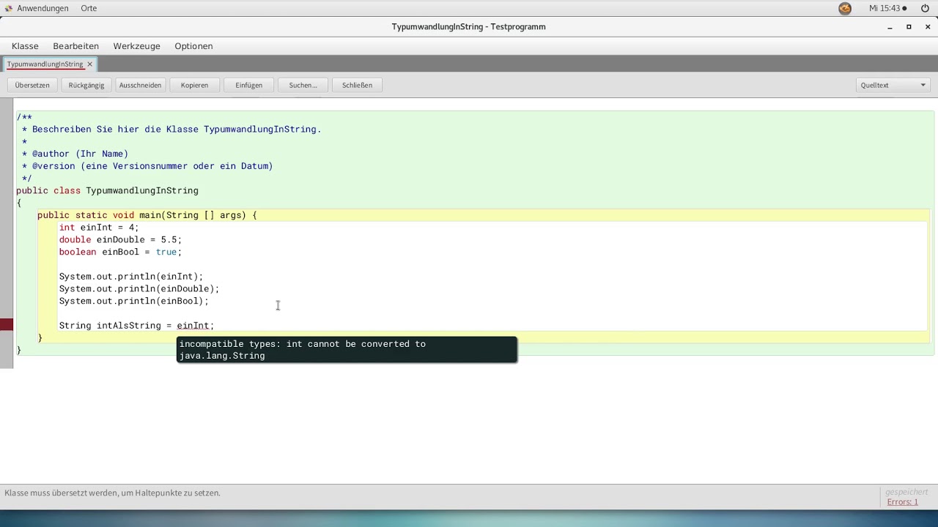Minimize the Testprogramm window

click(x=890, y=27)
